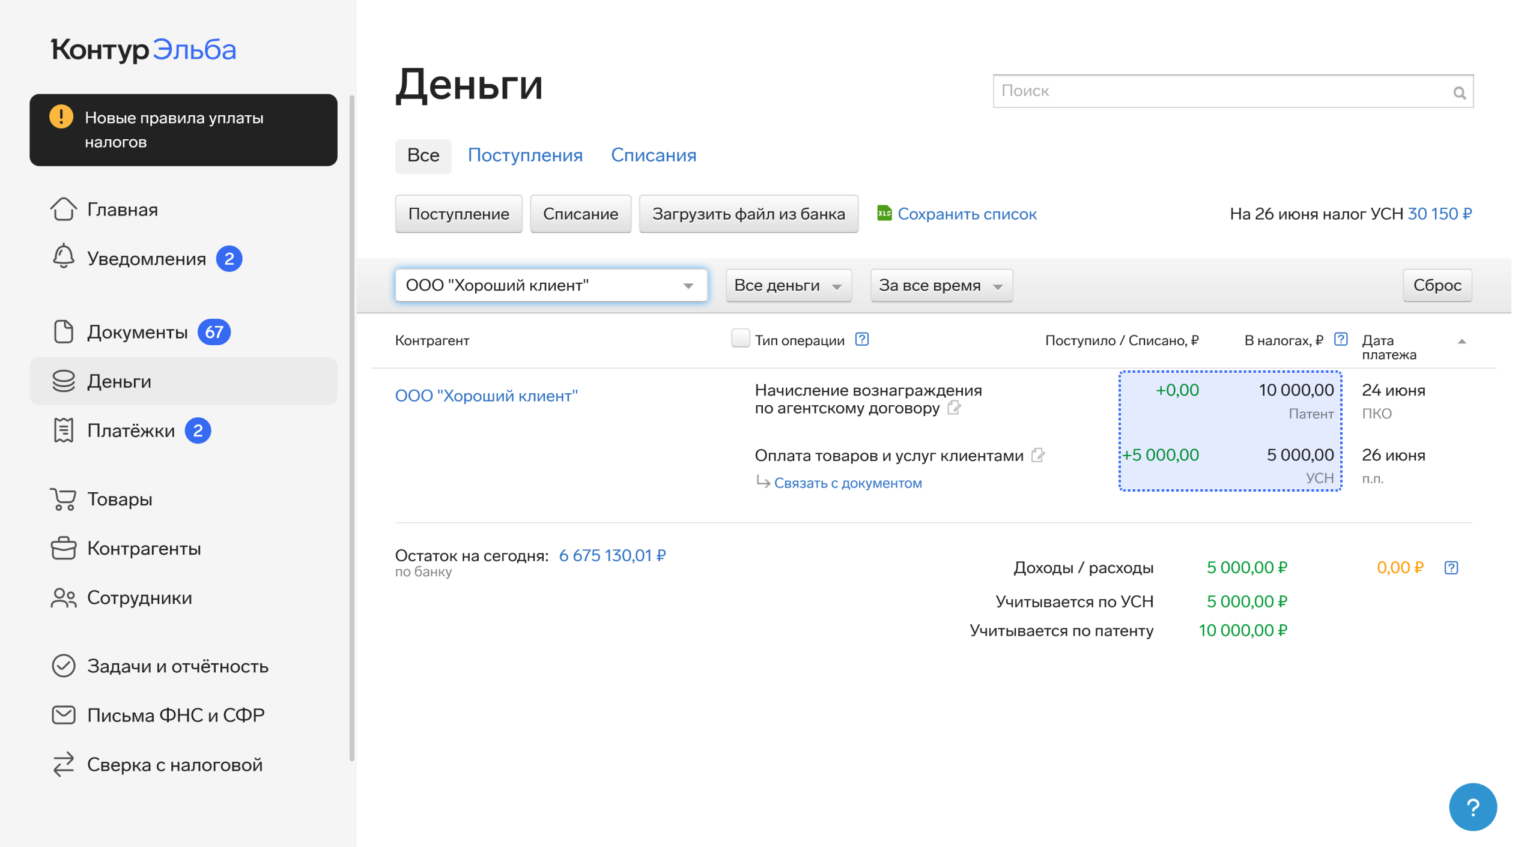Click help icon beside 0,00 ₽ расходы
This screenshot has height=847, width=1521.
pyautogui.click(x=1451, y=567)
